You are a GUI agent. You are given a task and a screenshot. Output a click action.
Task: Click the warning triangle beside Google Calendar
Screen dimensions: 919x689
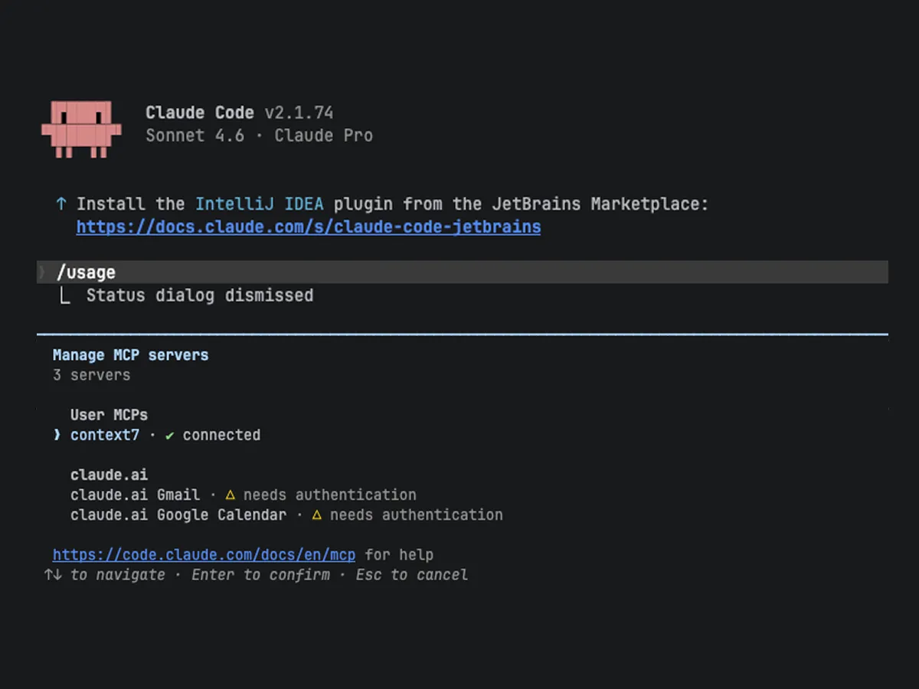click(x=316, y=515)
